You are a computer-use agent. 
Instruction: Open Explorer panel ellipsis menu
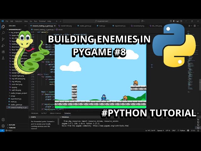pyautogui.click(x=25, y=26)
